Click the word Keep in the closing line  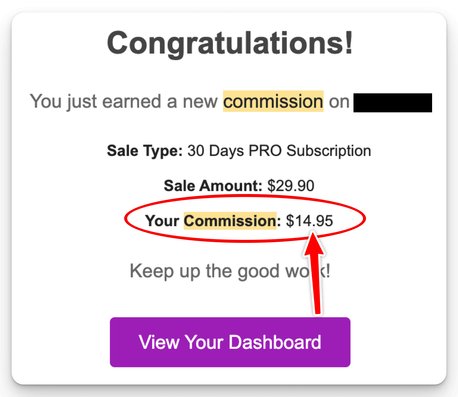coord(152,271)
